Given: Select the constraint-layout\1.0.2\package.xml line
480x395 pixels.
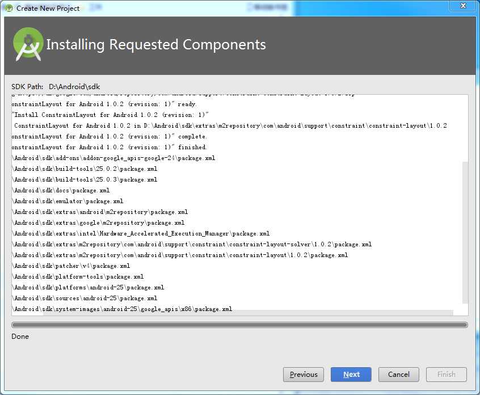Looking at the screenshot, I should (x=180, y=255).
